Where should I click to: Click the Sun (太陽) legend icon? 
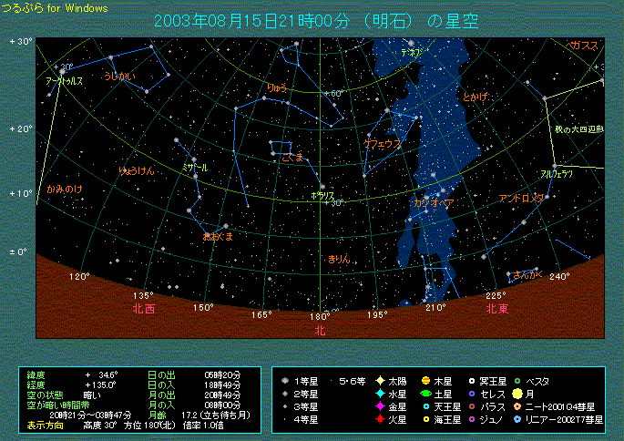pos(380,381)
